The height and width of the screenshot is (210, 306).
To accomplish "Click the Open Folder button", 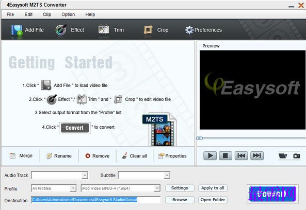I will 213,200.
